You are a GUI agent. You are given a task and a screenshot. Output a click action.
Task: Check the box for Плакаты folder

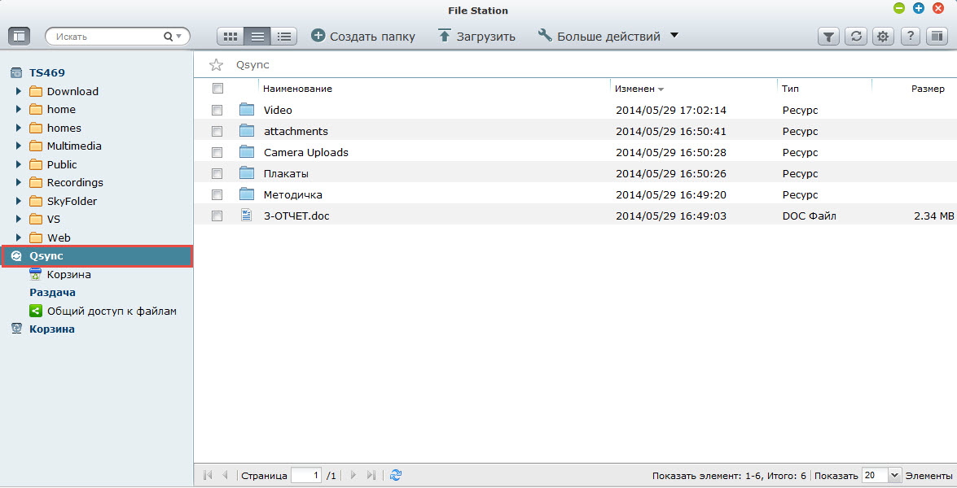[x=217, y=173]
